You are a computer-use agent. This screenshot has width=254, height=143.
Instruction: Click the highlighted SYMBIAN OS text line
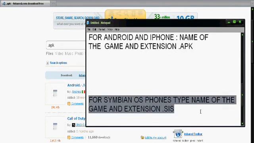coord(162,104)
